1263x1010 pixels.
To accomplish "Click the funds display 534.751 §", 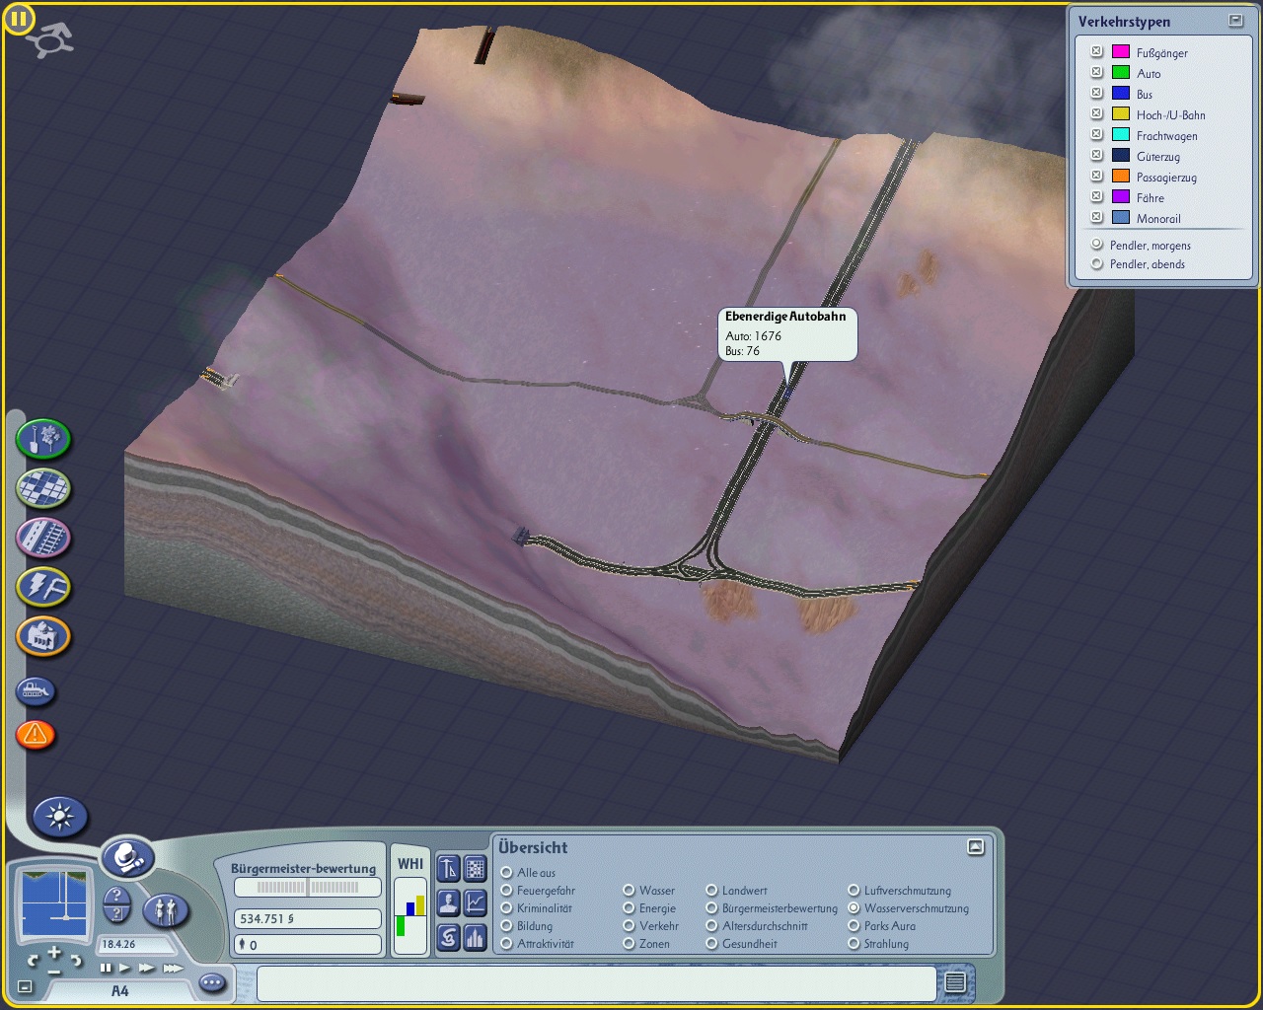I will coord(308,918).
